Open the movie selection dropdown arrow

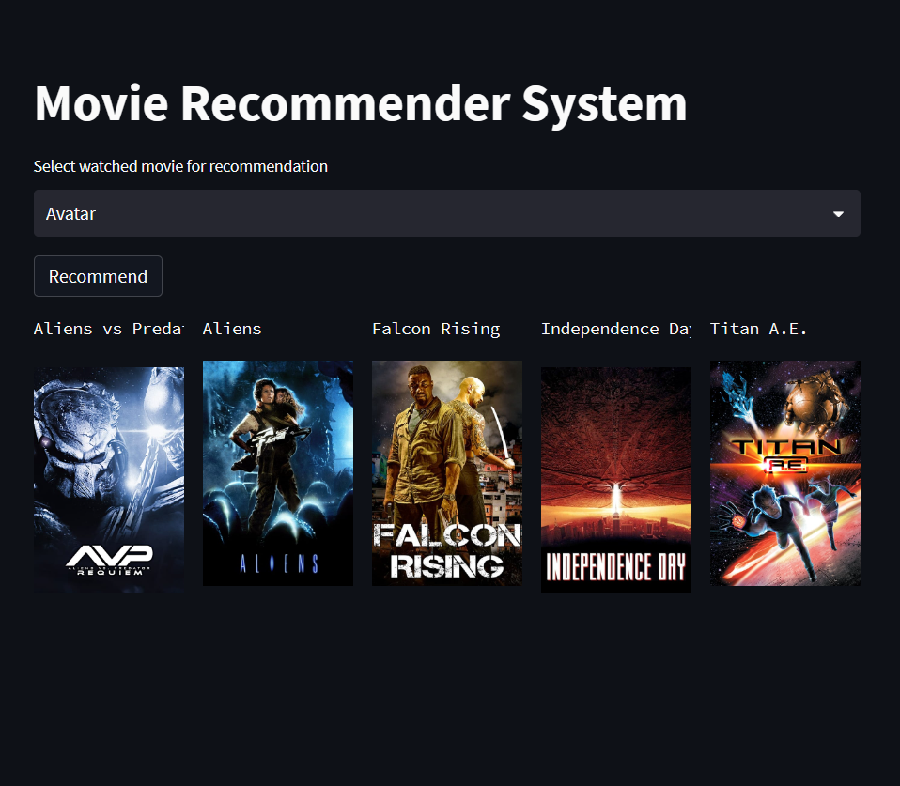(x=838, y=214)
